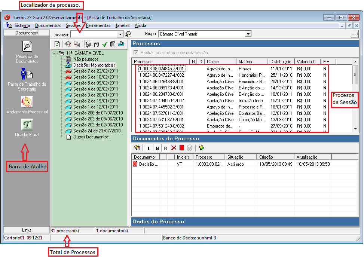Toggle the R button in documents toolbar
This screenshot has width=364, height=257.
click(165, 148)
